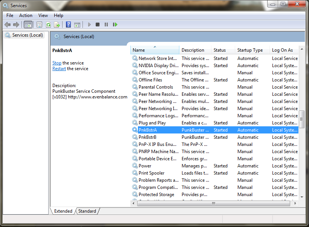Image resolution: width=309 pixels, height=227 pixels.
Task: Click the vertical scrollbar thumb
Action: tap(301, 119)
